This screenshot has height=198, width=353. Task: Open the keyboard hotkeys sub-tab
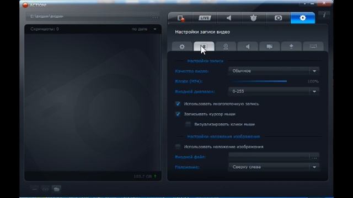coord(313,46)
